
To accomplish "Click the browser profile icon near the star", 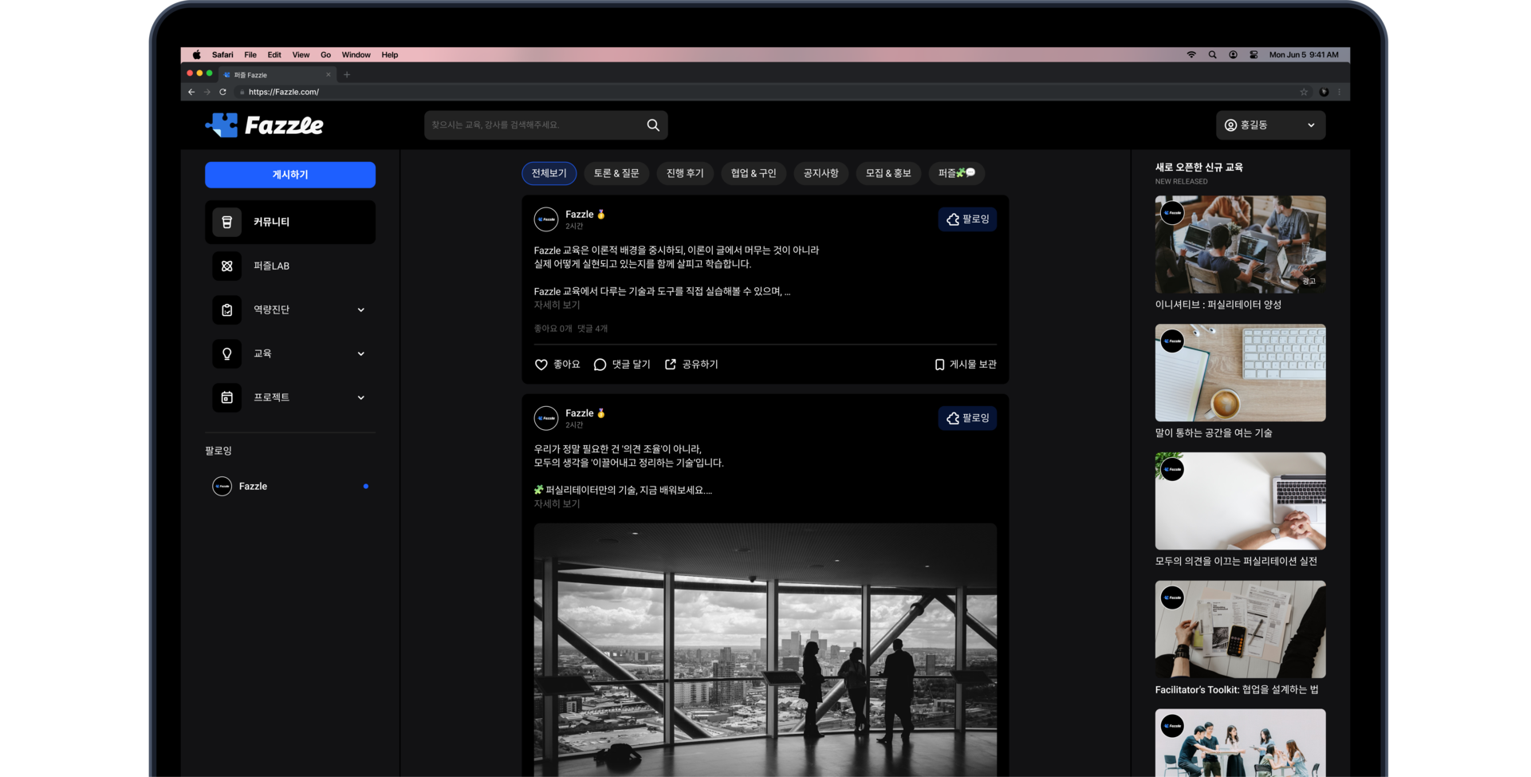I will pos(1324,92).
